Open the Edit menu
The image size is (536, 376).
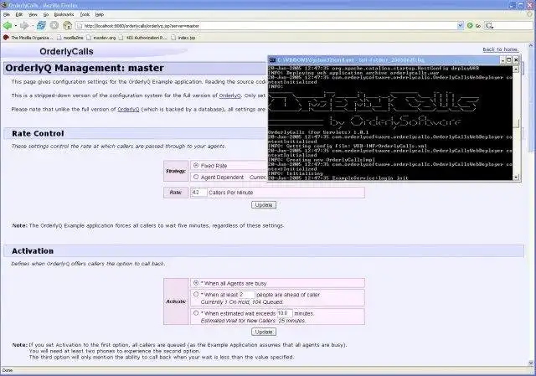(19, 15)
